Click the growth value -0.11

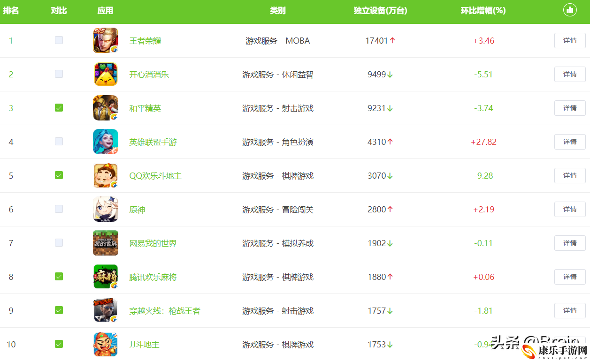click(483, 243)
